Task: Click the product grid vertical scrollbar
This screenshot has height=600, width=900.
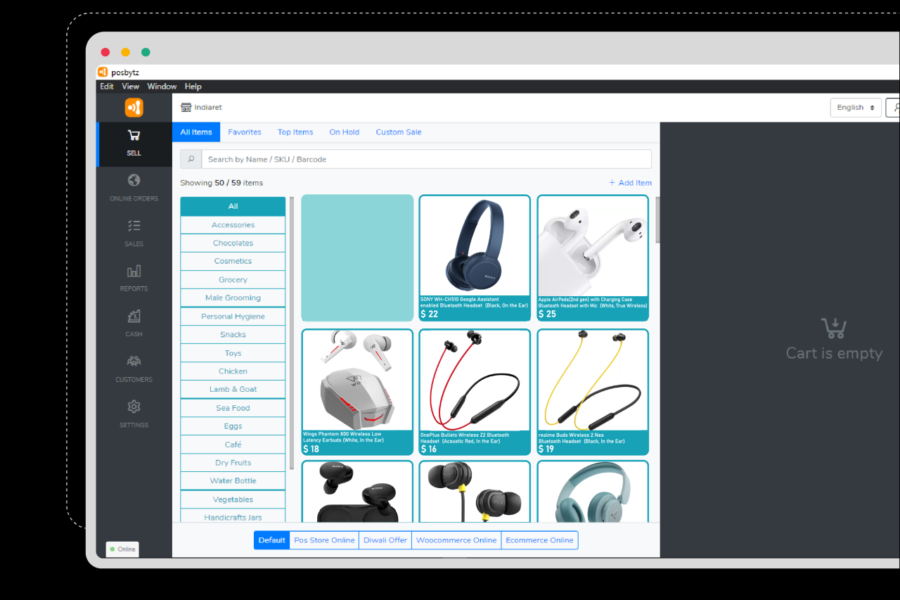Action: pyautogui.click(x=657, y=220)
